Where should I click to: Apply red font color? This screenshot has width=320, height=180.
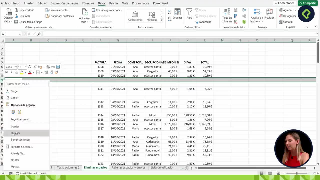click(30, 72)
